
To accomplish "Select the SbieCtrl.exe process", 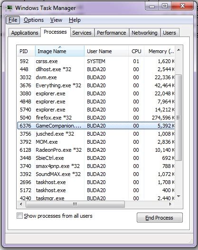I will [96, 158].
